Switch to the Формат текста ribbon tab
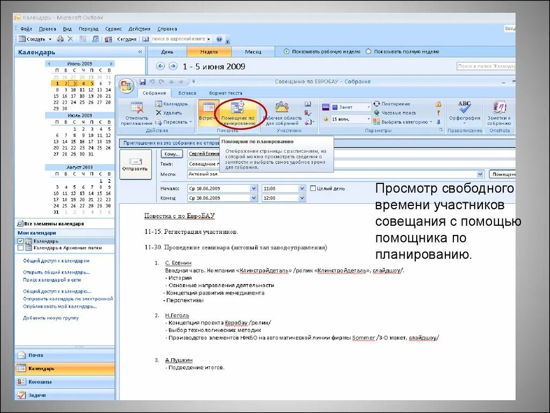The width and height of the screenshot is (550, 413). [x=226, y=93]
